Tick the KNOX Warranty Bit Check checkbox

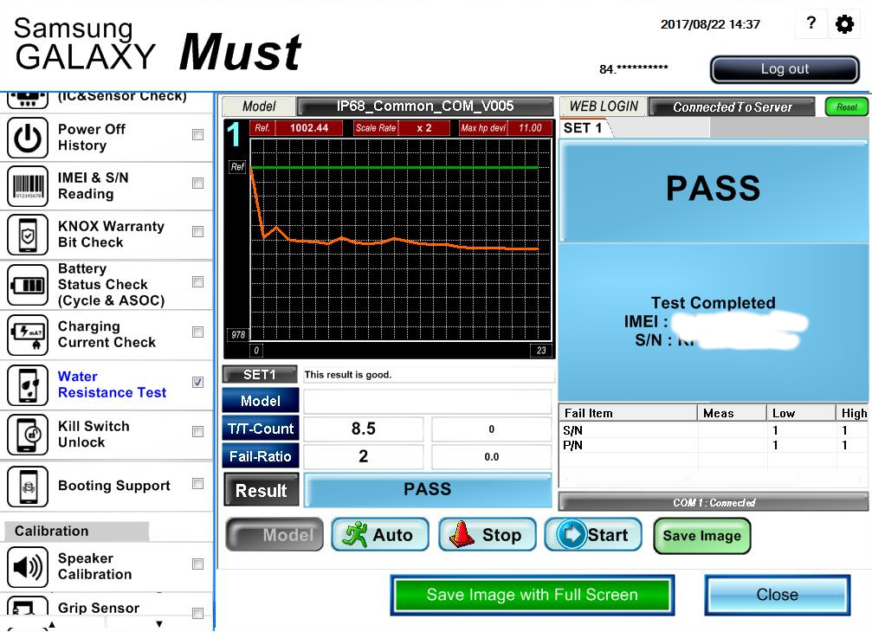pyautogui.click(x=197, y=231)
